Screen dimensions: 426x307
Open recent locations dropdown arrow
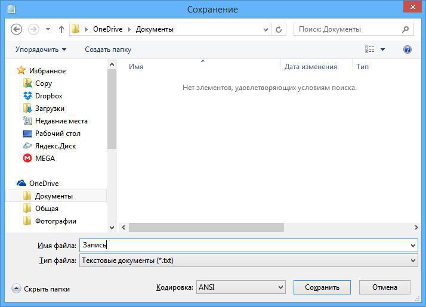[48, 29]
